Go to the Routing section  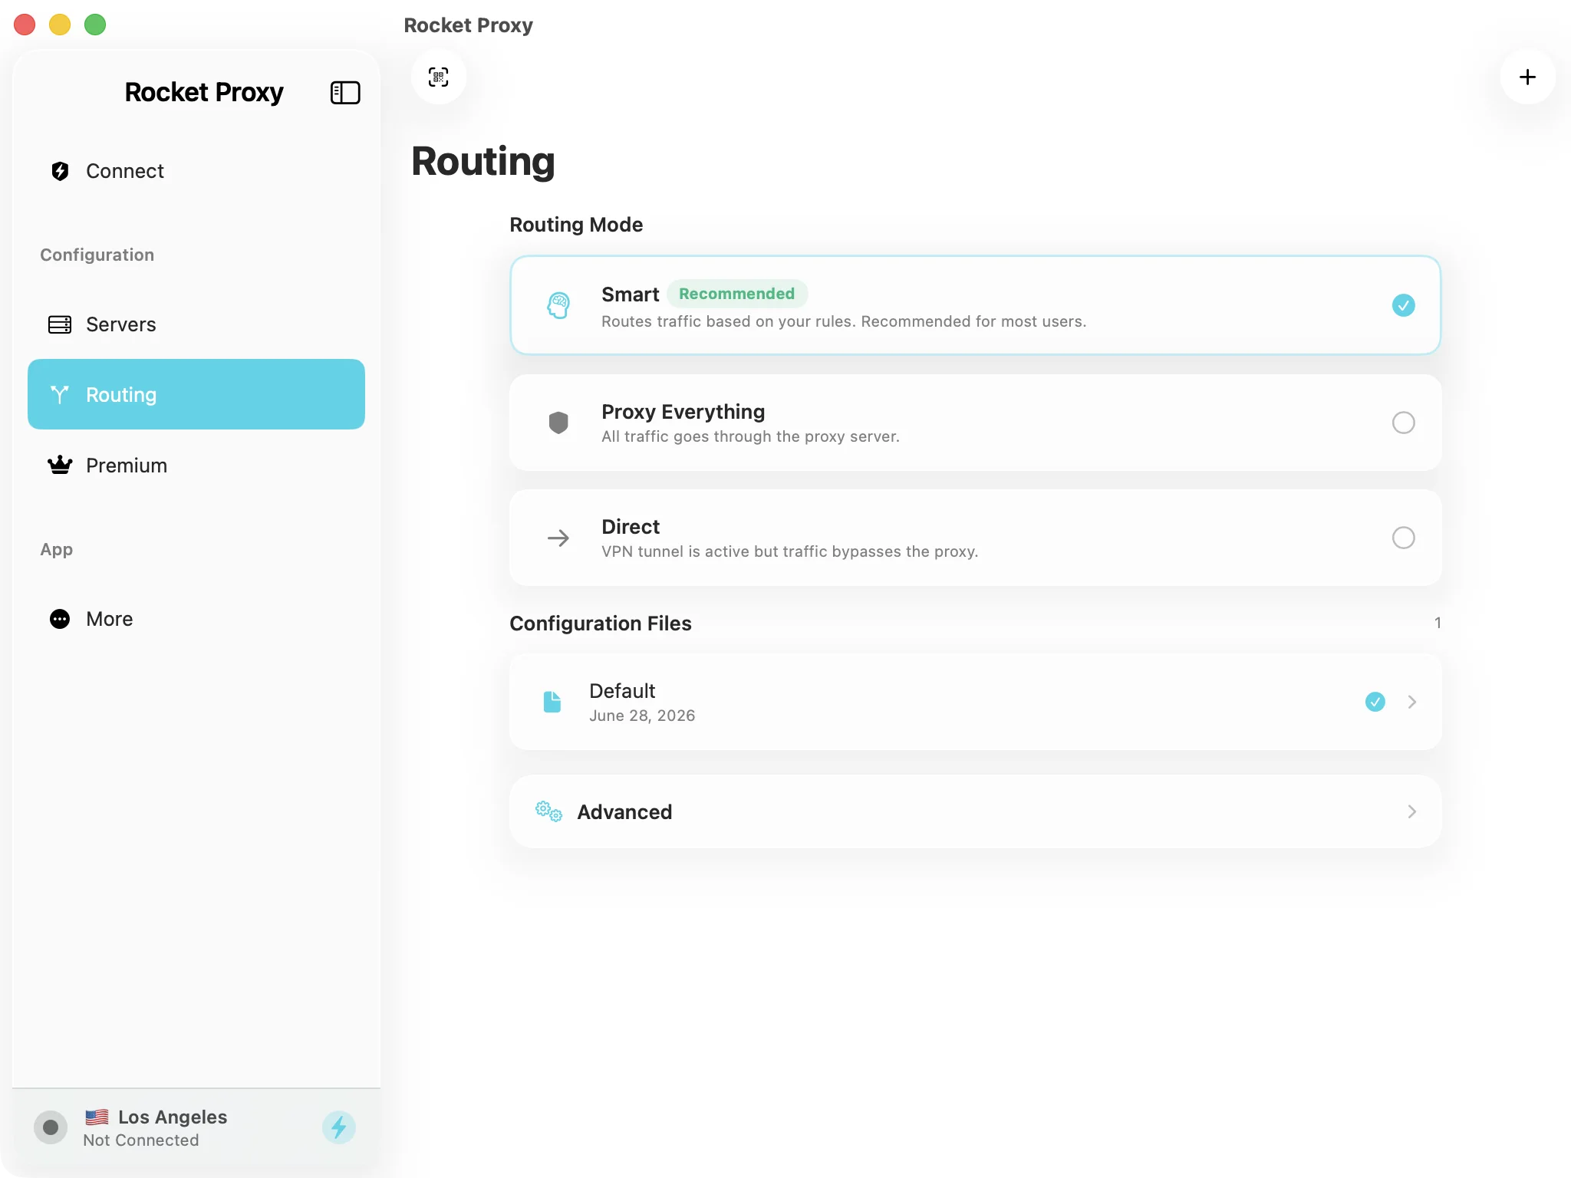[196, 394]
